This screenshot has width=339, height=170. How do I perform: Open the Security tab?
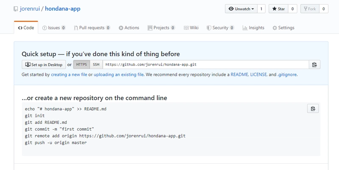(220, 28)
